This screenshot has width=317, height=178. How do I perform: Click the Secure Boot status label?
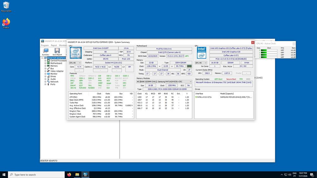point(231,79)
